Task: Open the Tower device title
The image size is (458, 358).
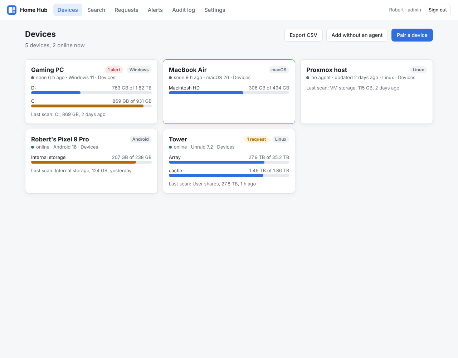Action: click(x=178, y=139)
